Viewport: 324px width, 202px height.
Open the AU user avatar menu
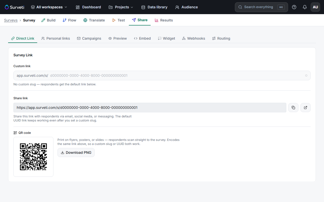click(315, 7)
